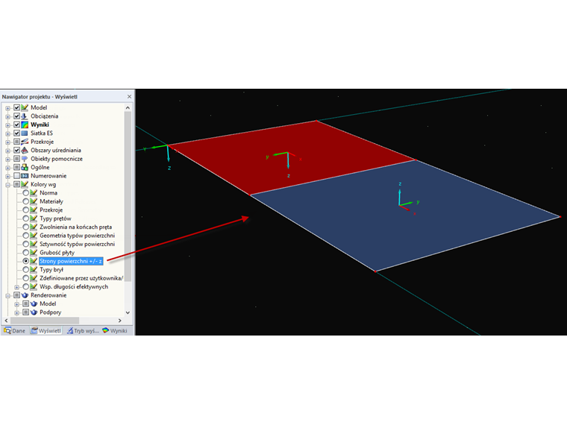Expand the Wyniki node
Image resolution: width=567 pixels, height=425 pixels.
(8, 125)
